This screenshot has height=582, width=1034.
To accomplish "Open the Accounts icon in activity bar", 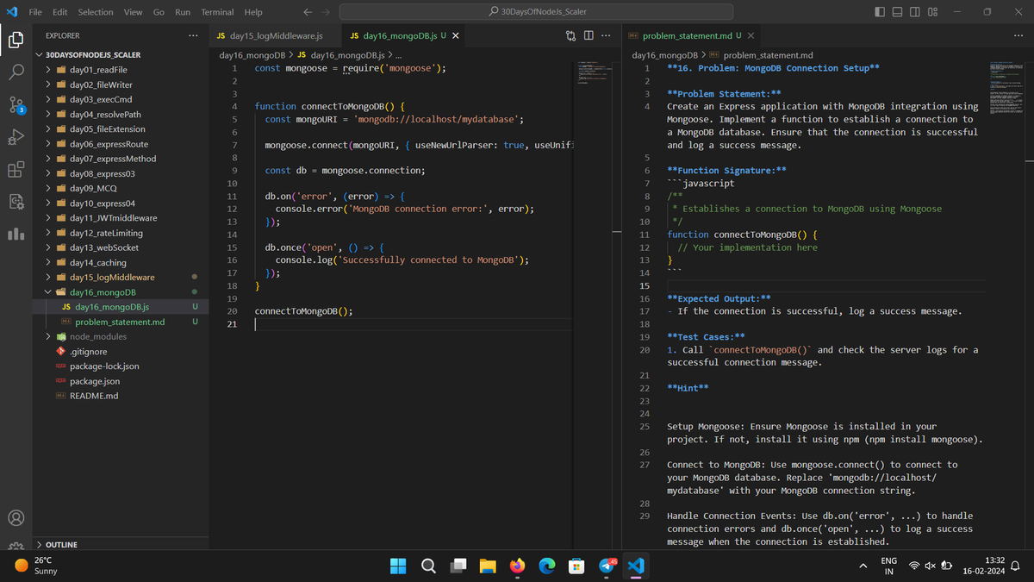I will [16, 518].
